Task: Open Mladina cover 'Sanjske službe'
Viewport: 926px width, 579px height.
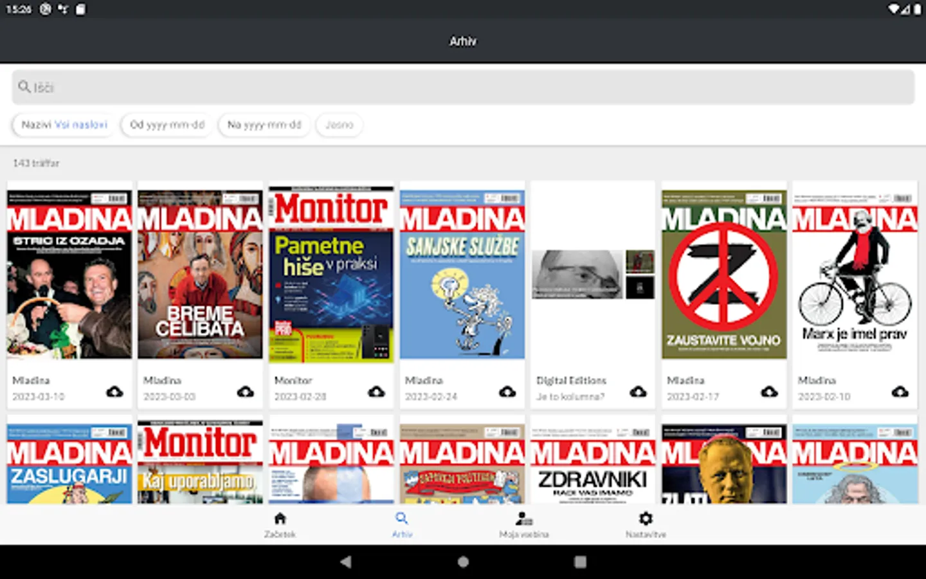Action: (462, 274)
